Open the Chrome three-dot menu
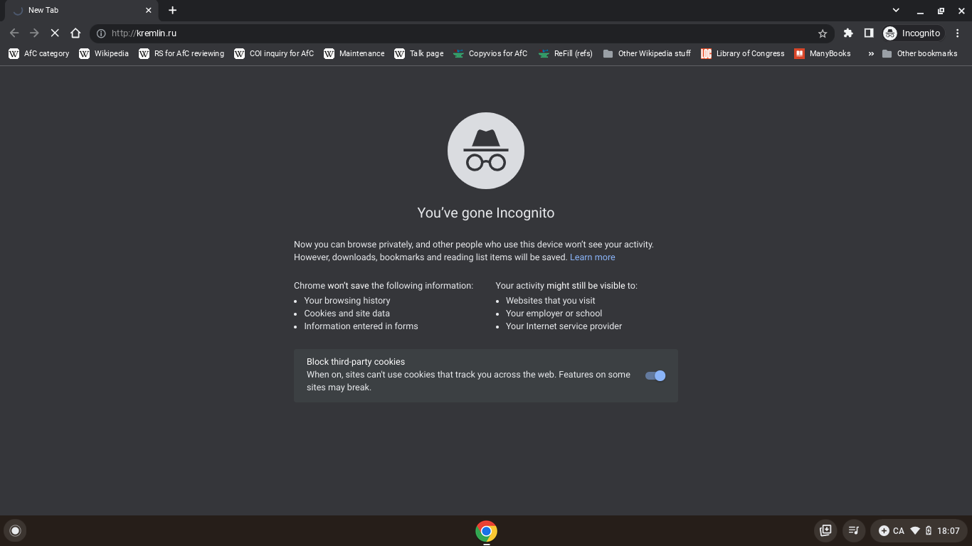Viewport: 972px width, 546px height. click(958, 33)
